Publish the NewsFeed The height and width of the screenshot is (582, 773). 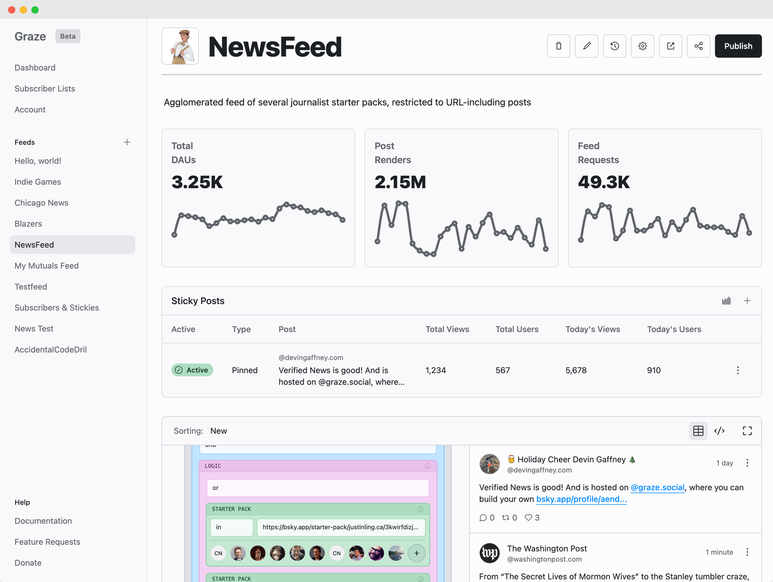[x=738, y=46]
